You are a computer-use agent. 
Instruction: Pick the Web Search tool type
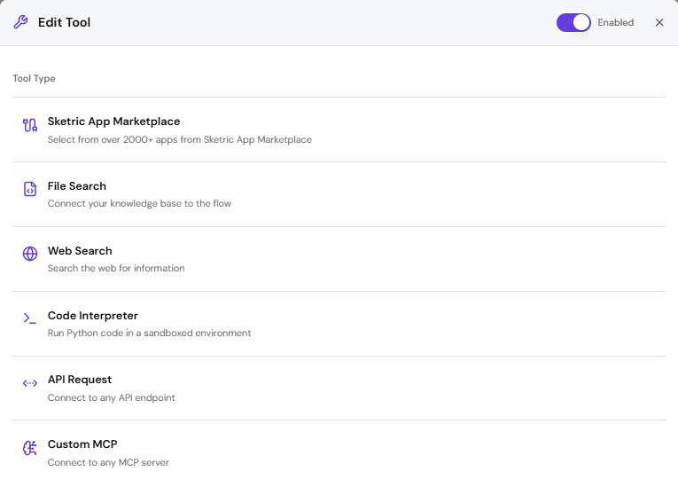[80, 251]
